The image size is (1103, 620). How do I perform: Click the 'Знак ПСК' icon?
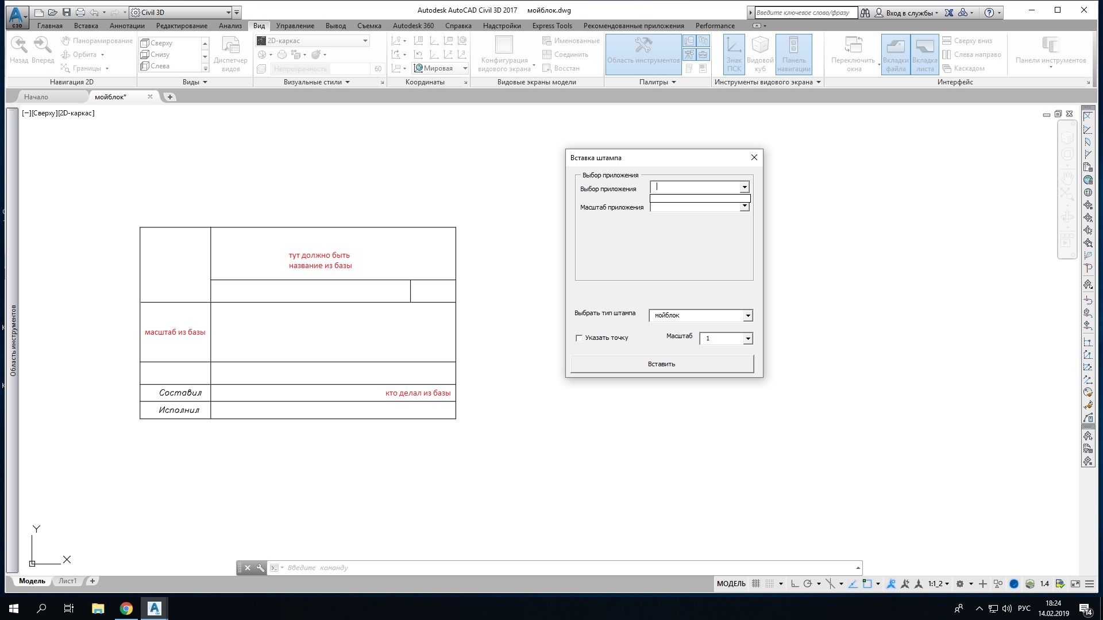tap(734, 54)
